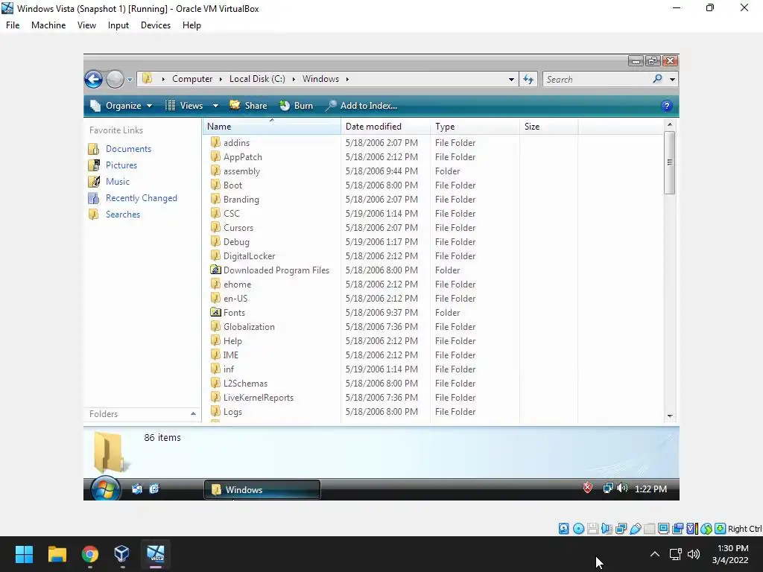Click Local Disk (C:) breadcrumb
The width and height of the screenshot is (763, 572).
tap(257, 79)
